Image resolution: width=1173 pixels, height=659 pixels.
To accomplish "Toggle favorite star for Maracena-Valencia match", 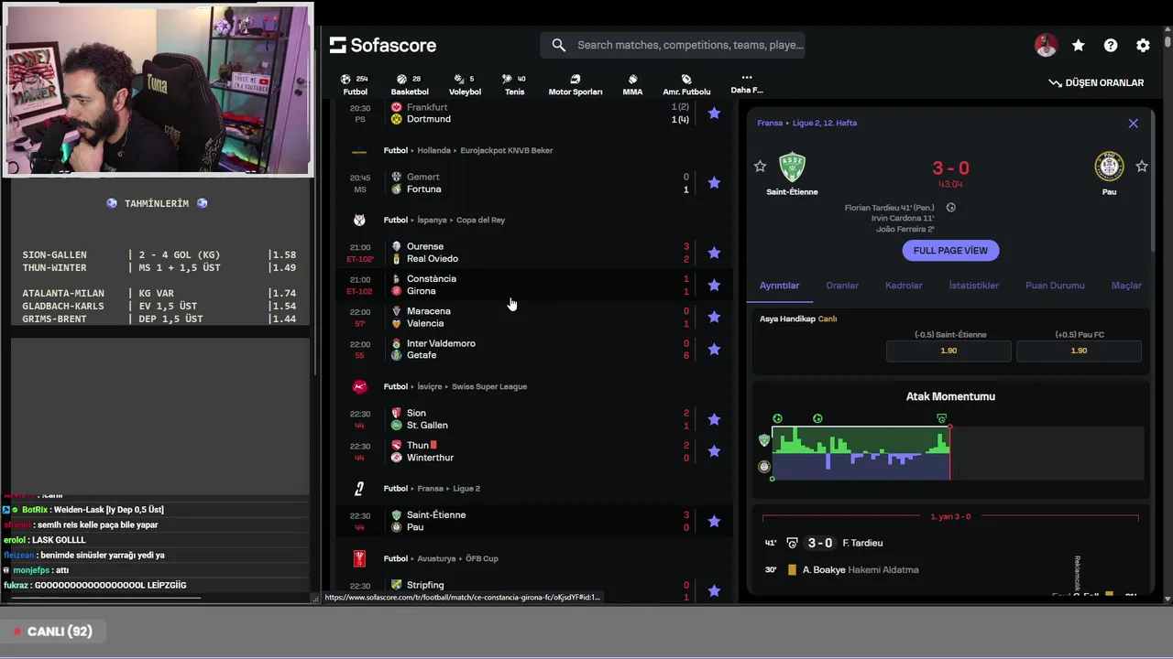I will point(714,317).
